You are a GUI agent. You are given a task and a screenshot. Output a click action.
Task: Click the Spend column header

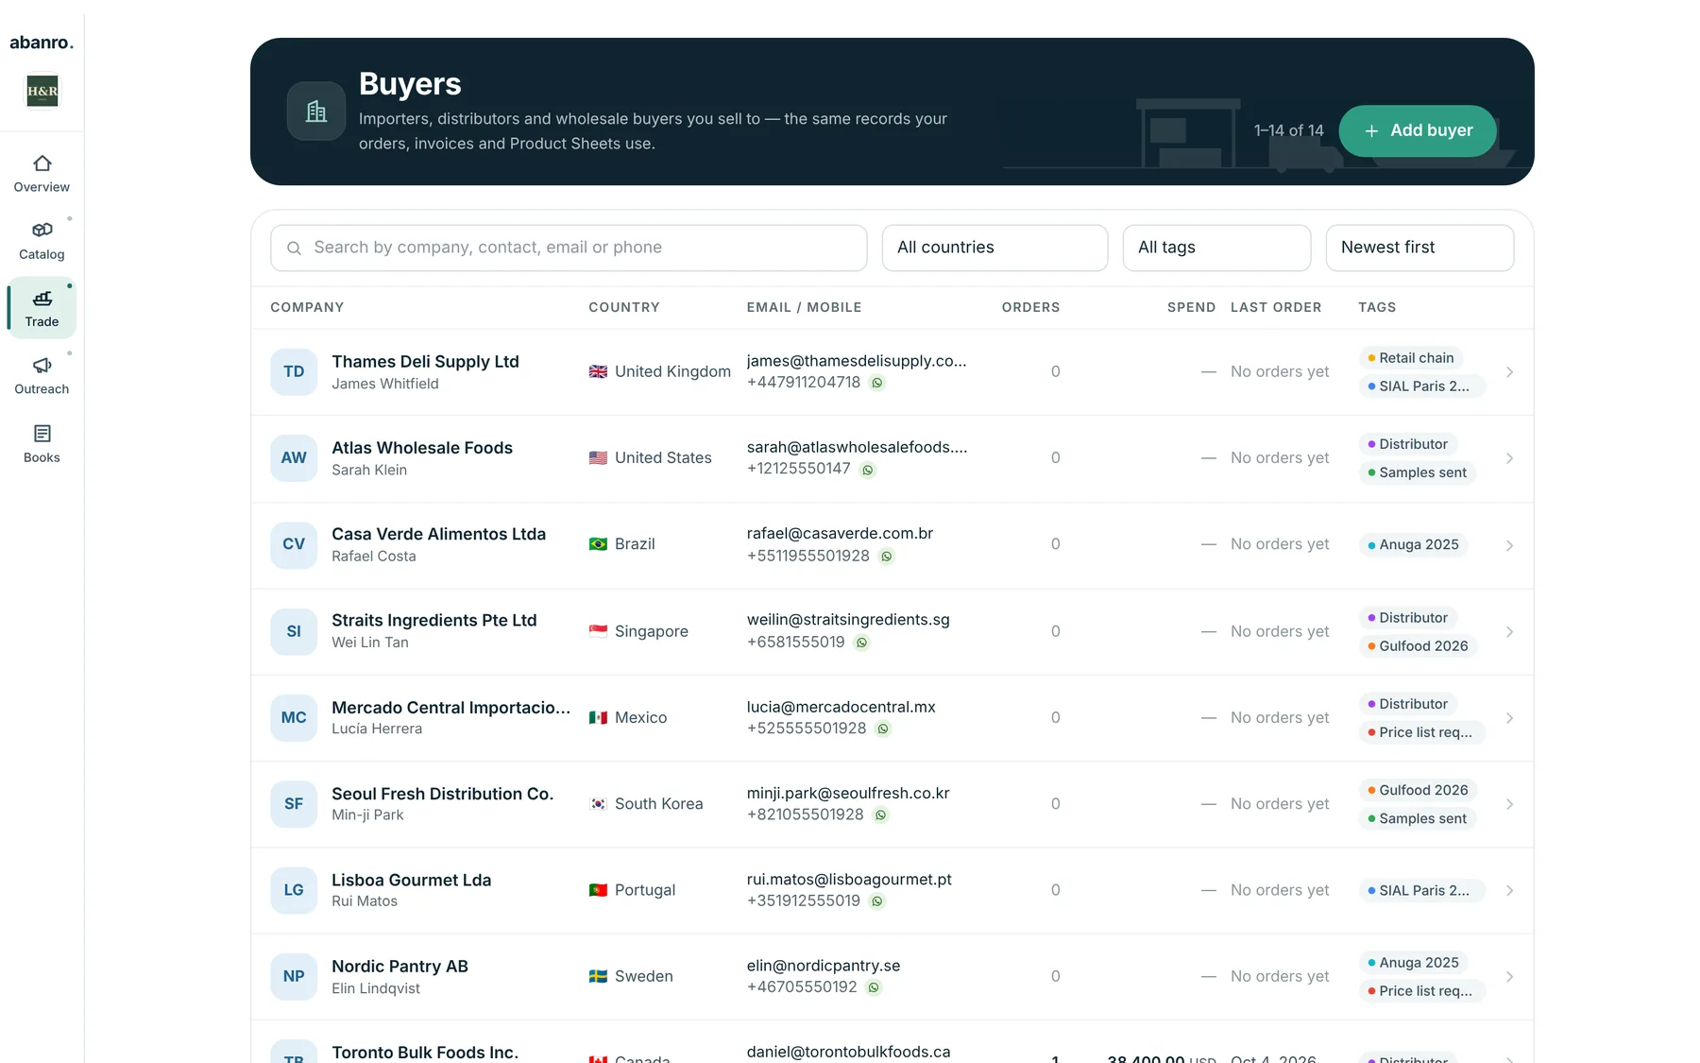pyautogui.click(x=1191, y=307)
